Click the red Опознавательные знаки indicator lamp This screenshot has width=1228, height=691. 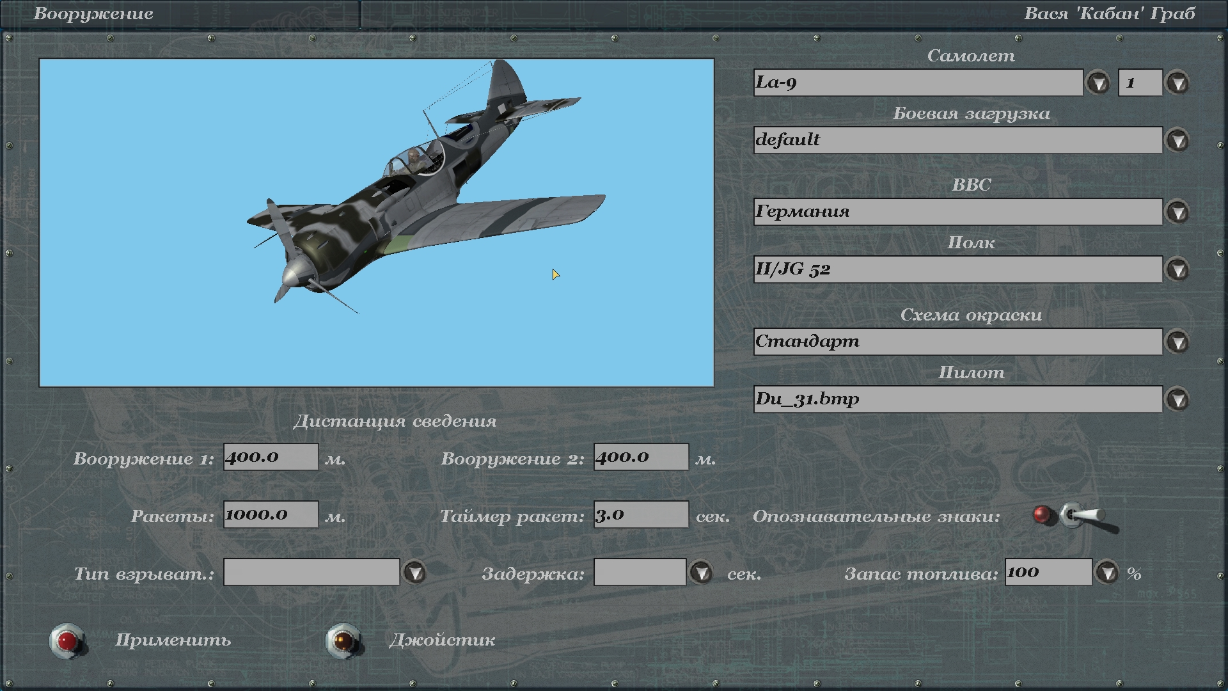click(1042, 514)
